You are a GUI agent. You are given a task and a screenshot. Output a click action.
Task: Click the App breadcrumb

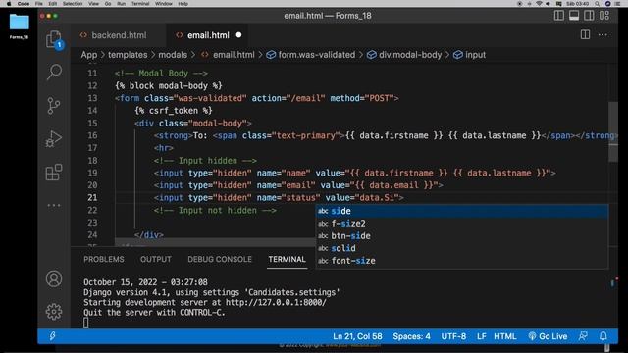click(89, 55)
